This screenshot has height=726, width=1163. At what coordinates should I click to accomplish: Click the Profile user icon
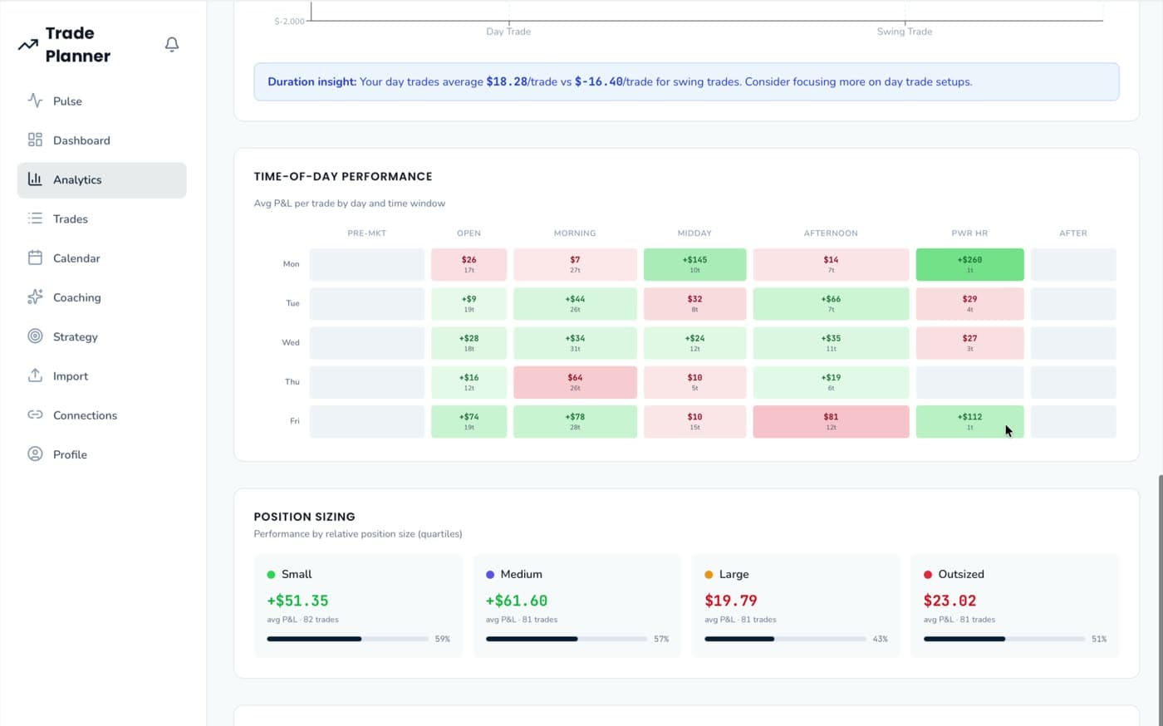click(35, 454)
